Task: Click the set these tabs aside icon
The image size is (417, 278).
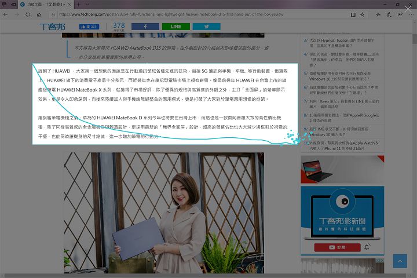Action: pyautogui.click(x=13, y=5)
